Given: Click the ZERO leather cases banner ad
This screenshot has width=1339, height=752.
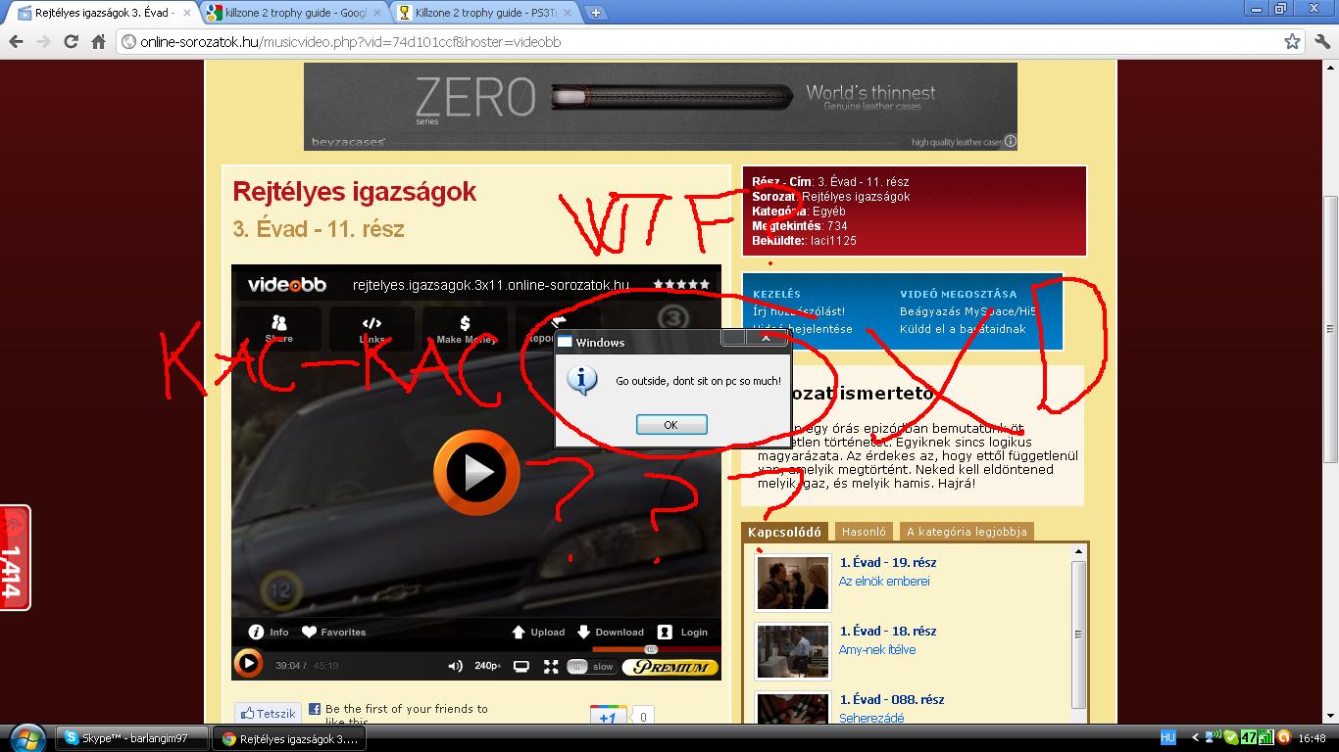Looking at the screenshot, I should pos(660,106).
